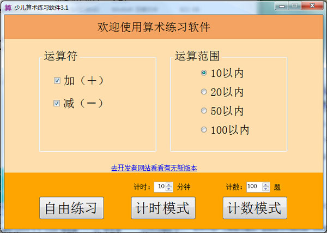Increase the 计时 minutes with the up arrow

tap(169, 184)
